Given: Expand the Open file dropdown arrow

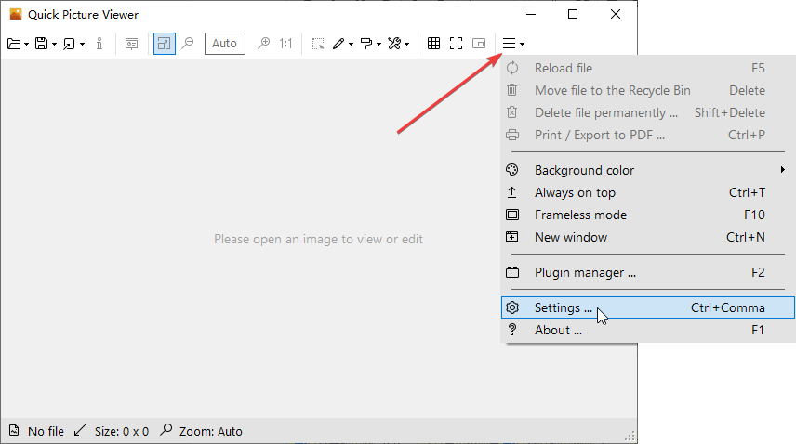Looking at the screenshot, I should [26, 44].
